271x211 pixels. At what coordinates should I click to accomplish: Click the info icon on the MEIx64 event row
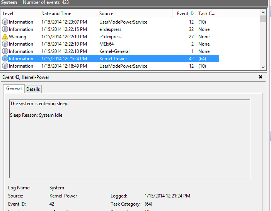pos(5,44)
